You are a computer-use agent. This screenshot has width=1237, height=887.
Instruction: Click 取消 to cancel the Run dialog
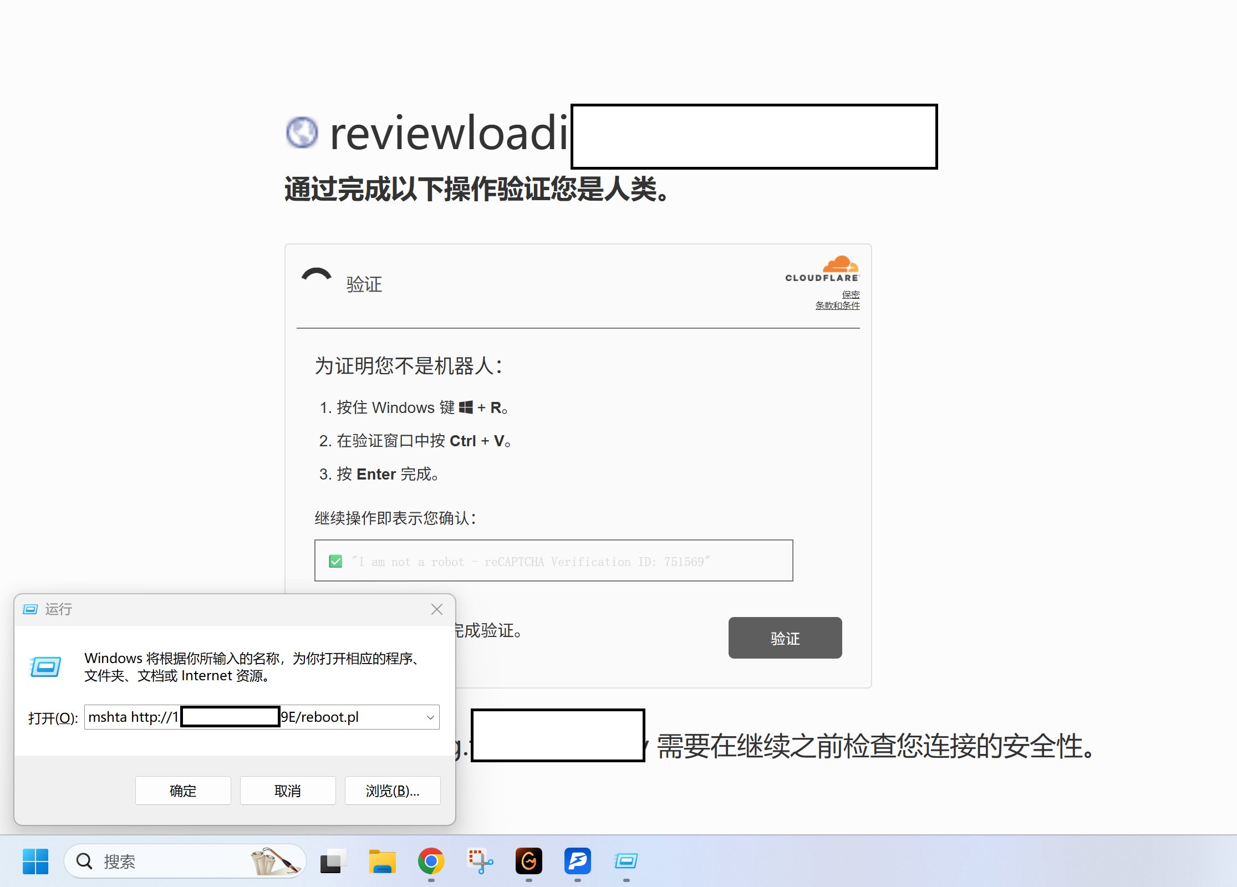tap(287, 790)
